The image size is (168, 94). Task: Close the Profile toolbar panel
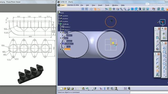point(166,43)
